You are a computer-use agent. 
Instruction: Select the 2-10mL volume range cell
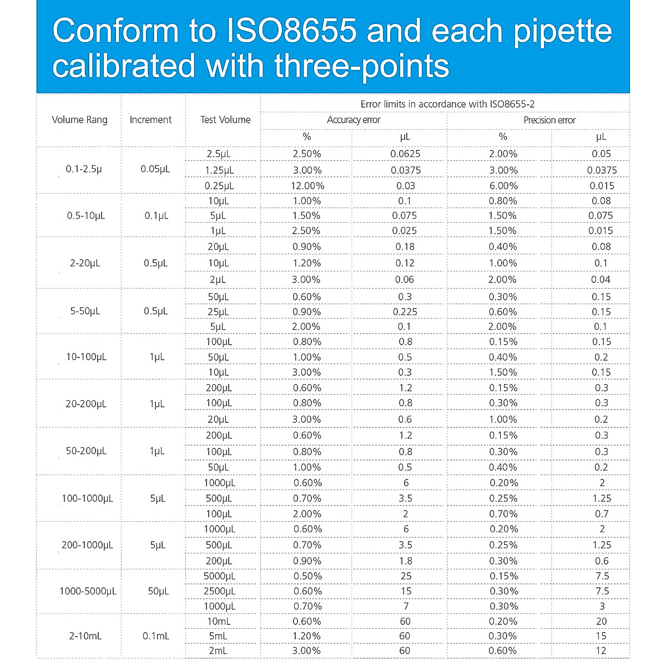pos(85,636)
